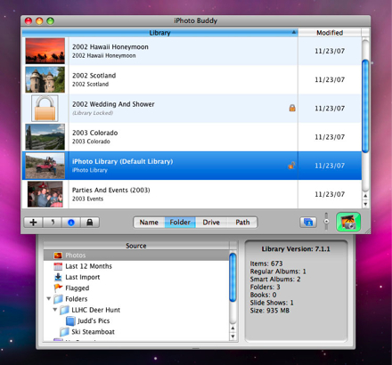Screen dimensions: 392x365
Task: Click the curved arrow toolbar button
Action: [53, 223]
